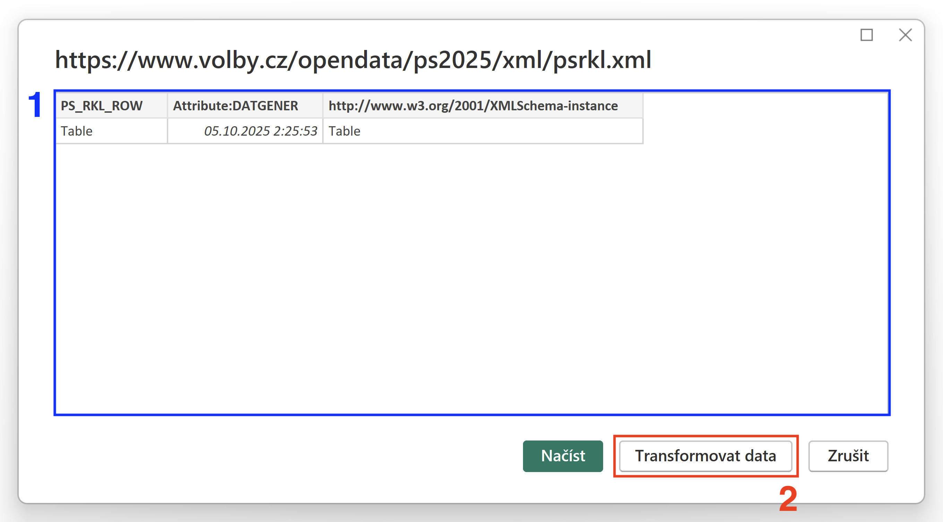Click the volby.cz psrkl.xml URL title

[x=353, y=60]
